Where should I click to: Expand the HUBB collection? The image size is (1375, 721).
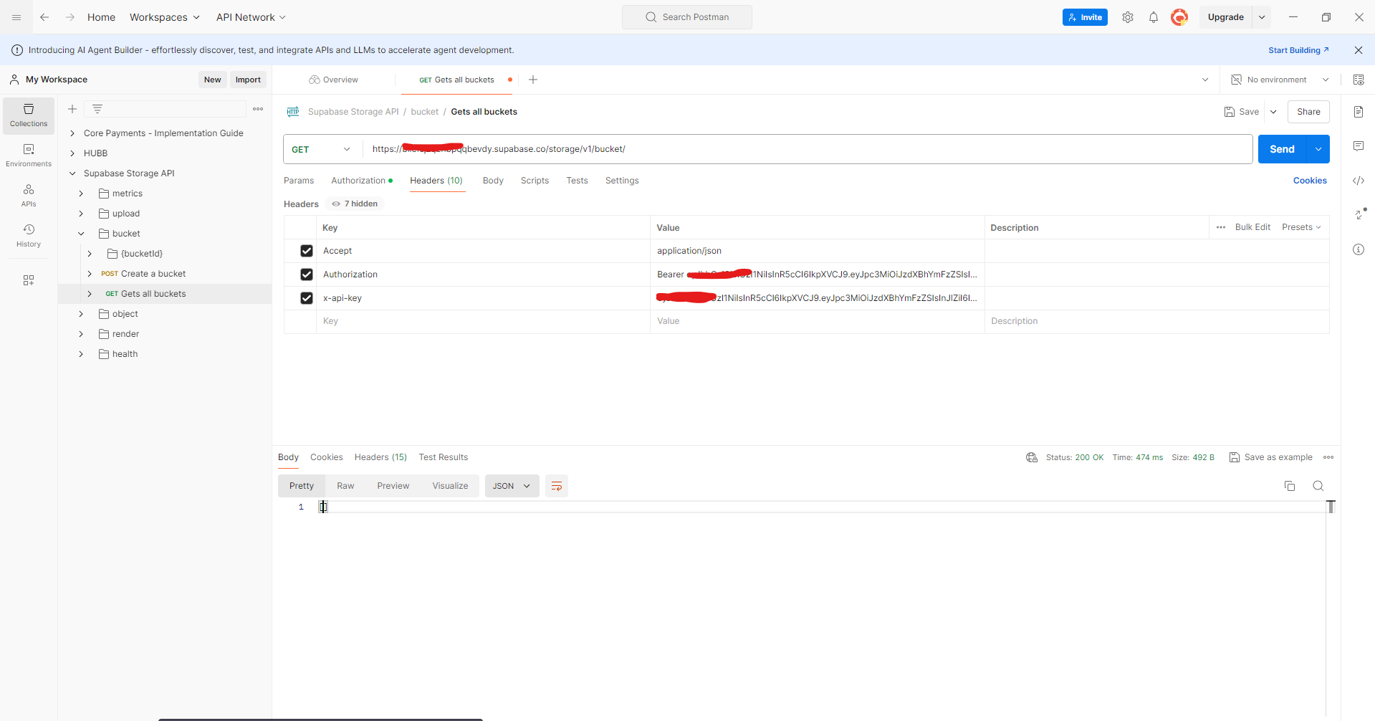[72, 153]
